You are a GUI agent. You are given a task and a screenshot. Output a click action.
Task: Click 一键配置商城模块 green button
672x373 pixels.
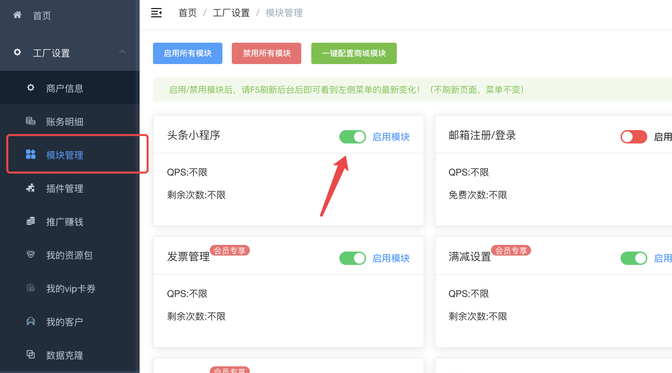(354, 53)
